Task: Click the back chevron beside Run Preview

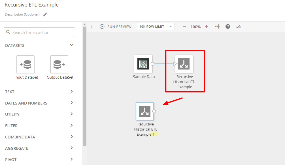Action: (x=91, y=26)
